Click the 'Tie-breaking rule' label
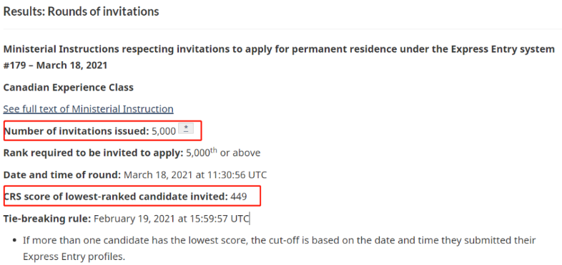The width and height of the screenshot is (562, 265). (47, 218)
